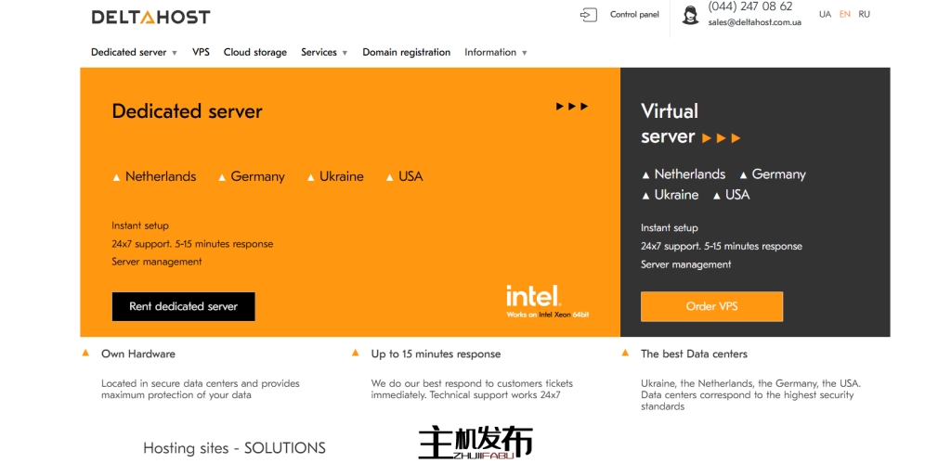Select Germany under Virtual server
This screenshot has height=476, width=951.
click(773, 174)
